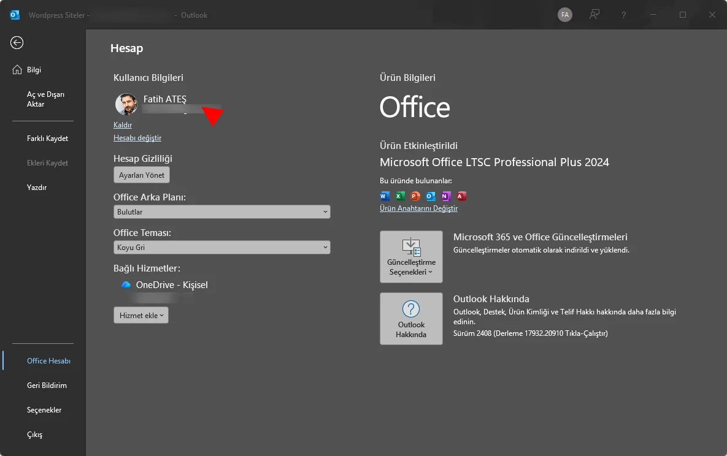Open the FA account avatar
Viewport: 727px width, 456px height.
[564, 15]
